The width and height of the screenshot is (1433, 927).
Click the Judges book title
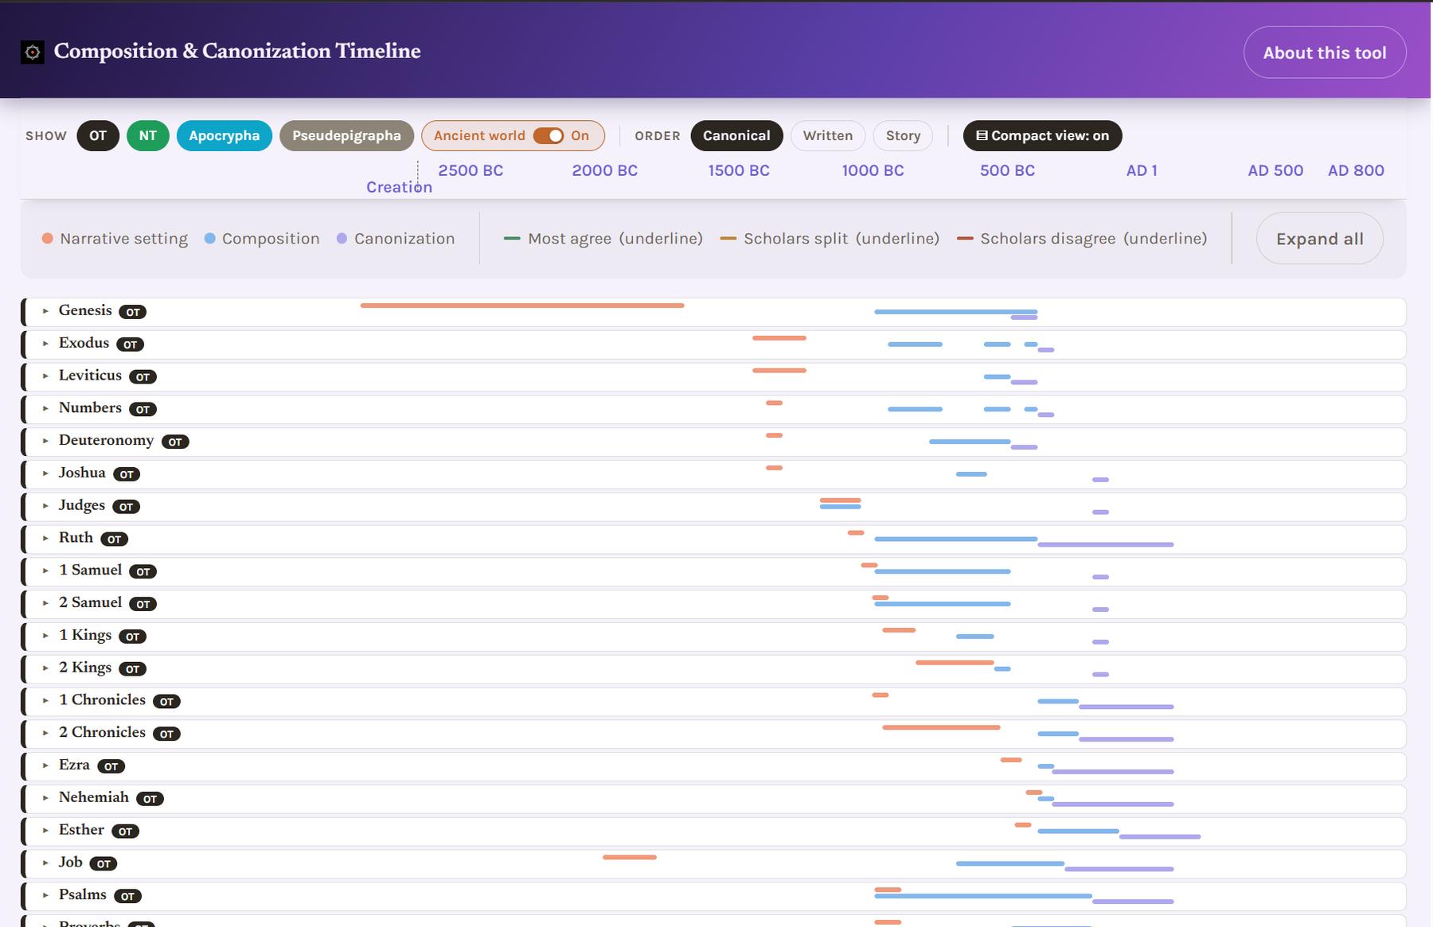[x=82, y=505]
